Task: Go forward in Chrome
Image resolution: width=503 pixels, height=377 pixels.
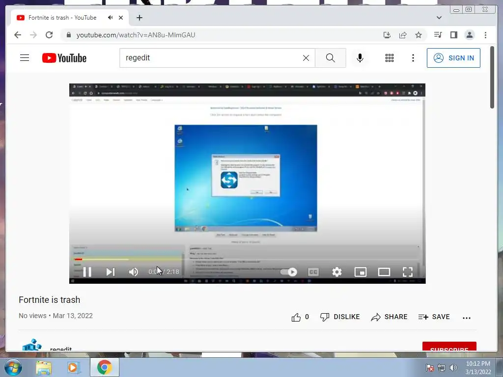Action: pos(33,35)
